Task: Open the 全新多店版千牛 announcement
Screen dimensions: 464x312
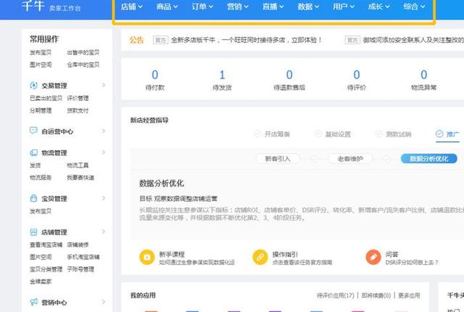Action: tap(246, 40)
